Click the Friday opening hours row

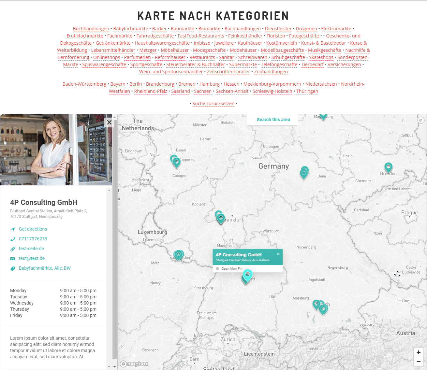53,315
